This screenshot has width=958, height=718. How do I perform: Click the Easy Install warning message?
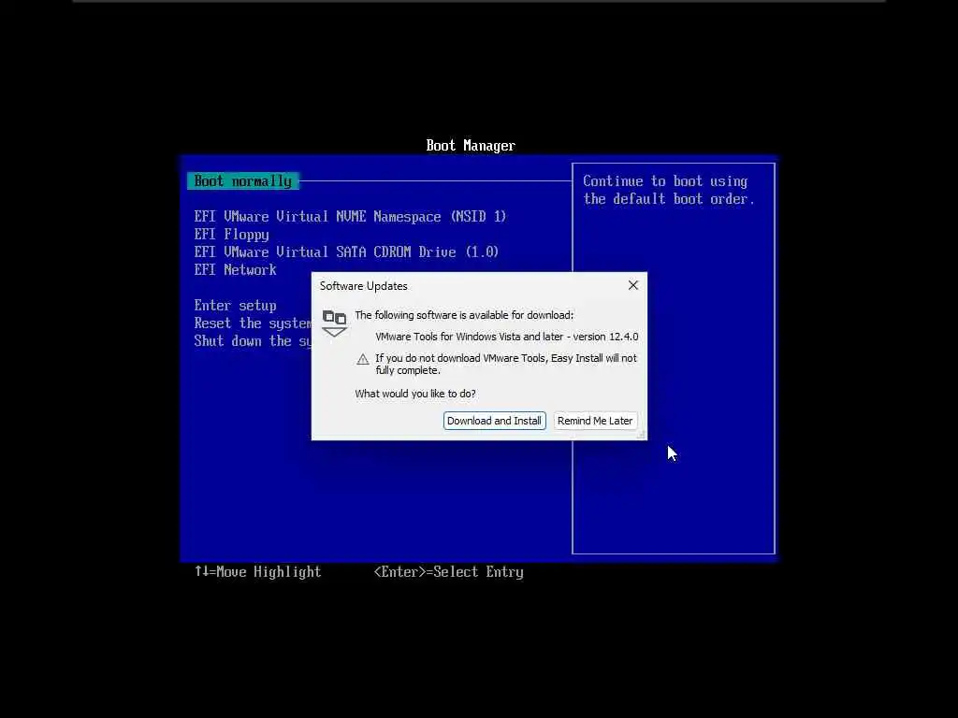(x=506, y=364)
